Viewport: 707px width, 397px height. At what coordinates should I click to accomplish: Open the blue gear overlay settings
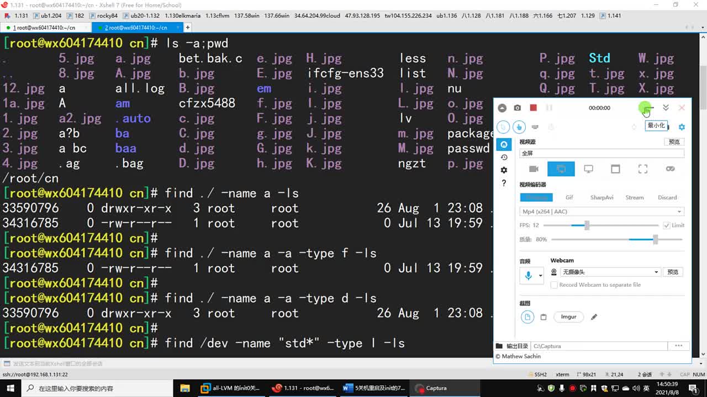(x=682, y=127)
